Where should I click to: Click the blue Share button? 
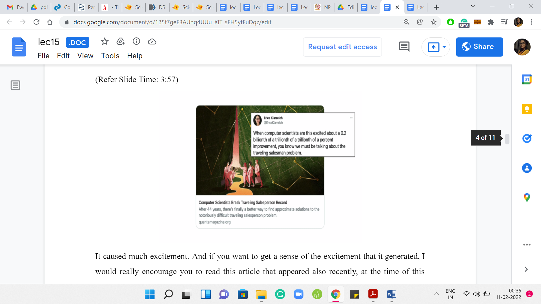[x=479, y=47]
